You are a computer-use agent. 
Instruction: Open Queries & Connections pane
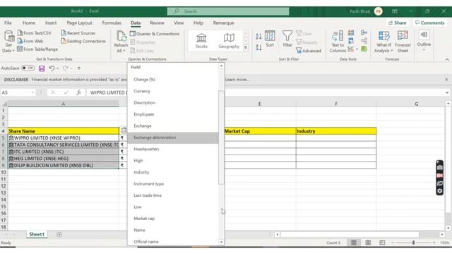pos(155,34)
